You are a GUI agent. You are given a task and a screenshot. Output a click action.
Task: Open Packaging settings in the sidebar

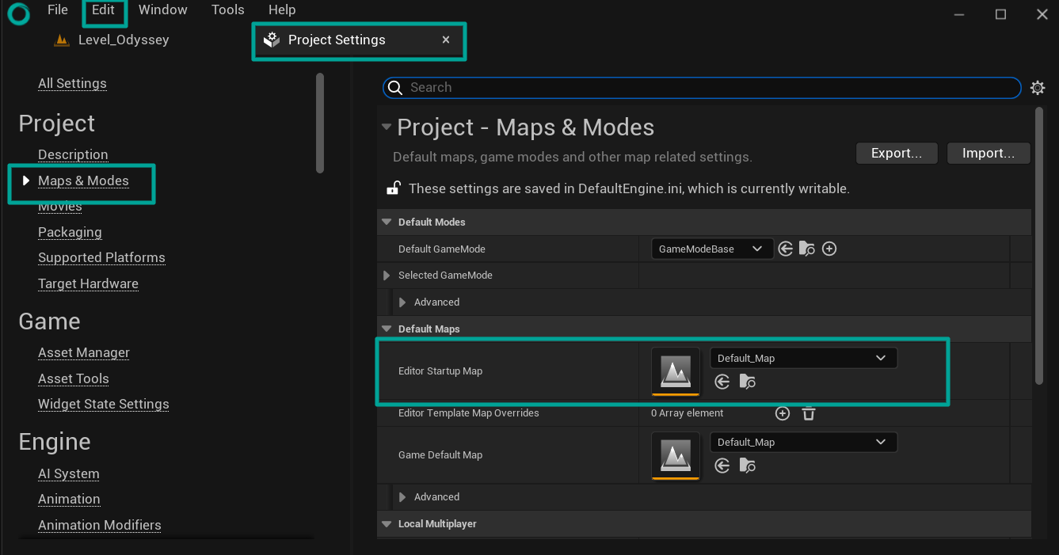(x=70, y=232)
